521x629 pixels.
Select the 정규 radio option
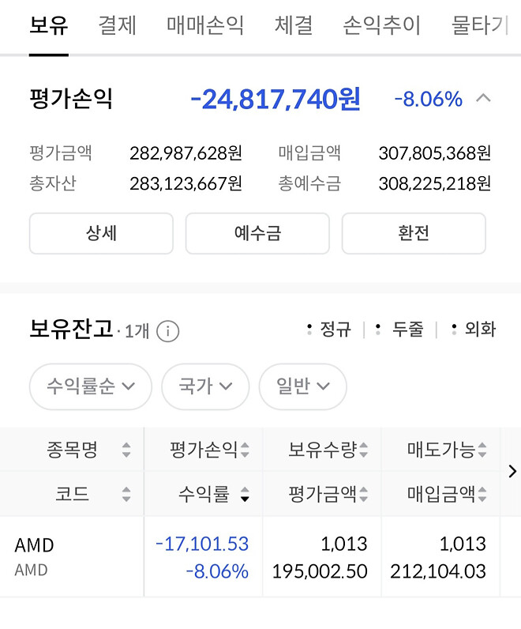[x=329, y=329]
